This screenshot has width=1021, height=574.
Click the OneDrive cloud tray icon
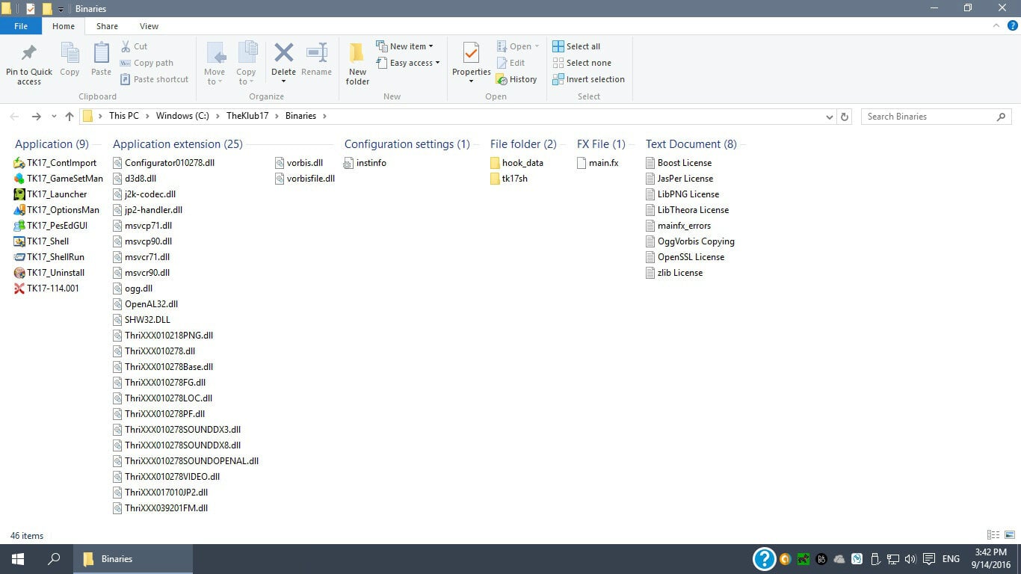point(839,559)
